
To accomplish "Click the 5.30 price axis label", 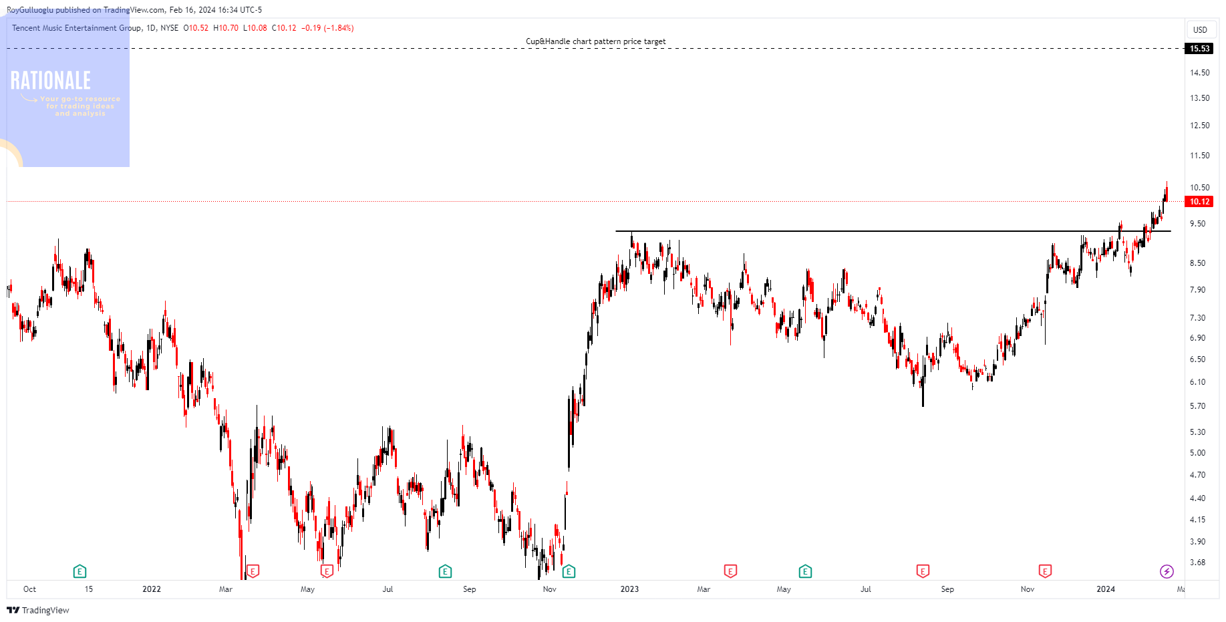I will click(1198, 432).
